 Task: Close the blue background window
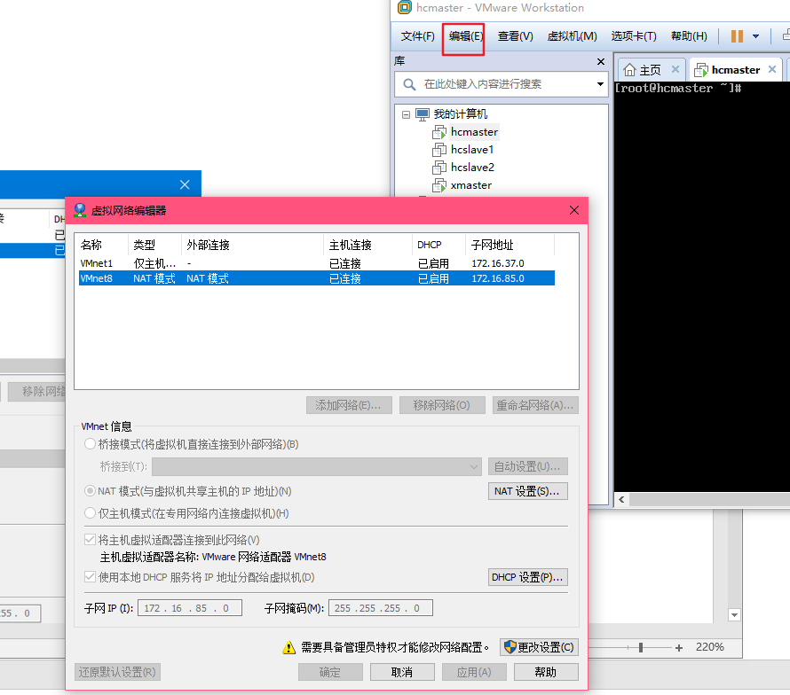(x=185, y=184)
